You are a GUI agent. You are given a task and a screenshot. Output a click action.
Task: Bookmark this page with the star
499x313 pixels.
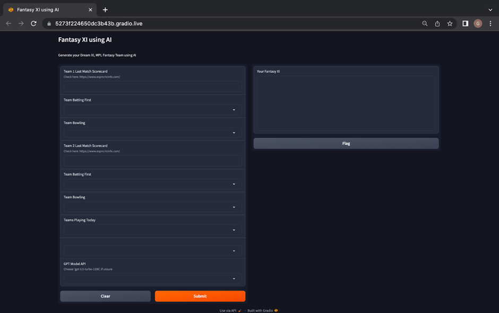click(450, 23)
